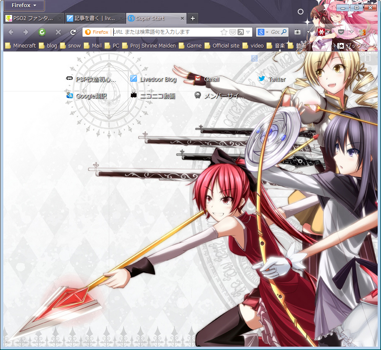Open the Twitter speed dial link

point(272,79)
